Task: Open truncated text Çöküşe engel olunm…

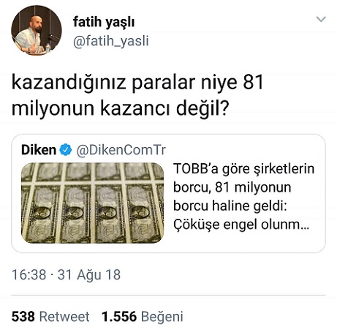Action: click(241, 225)
